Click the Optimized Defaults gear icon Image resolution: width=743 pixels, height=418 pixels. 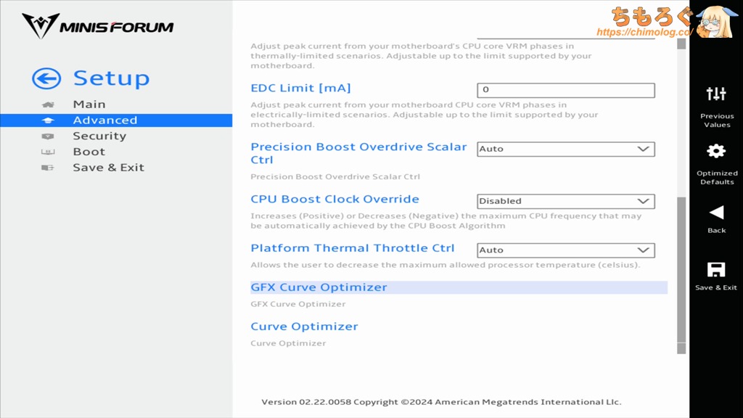pos(716,151)
